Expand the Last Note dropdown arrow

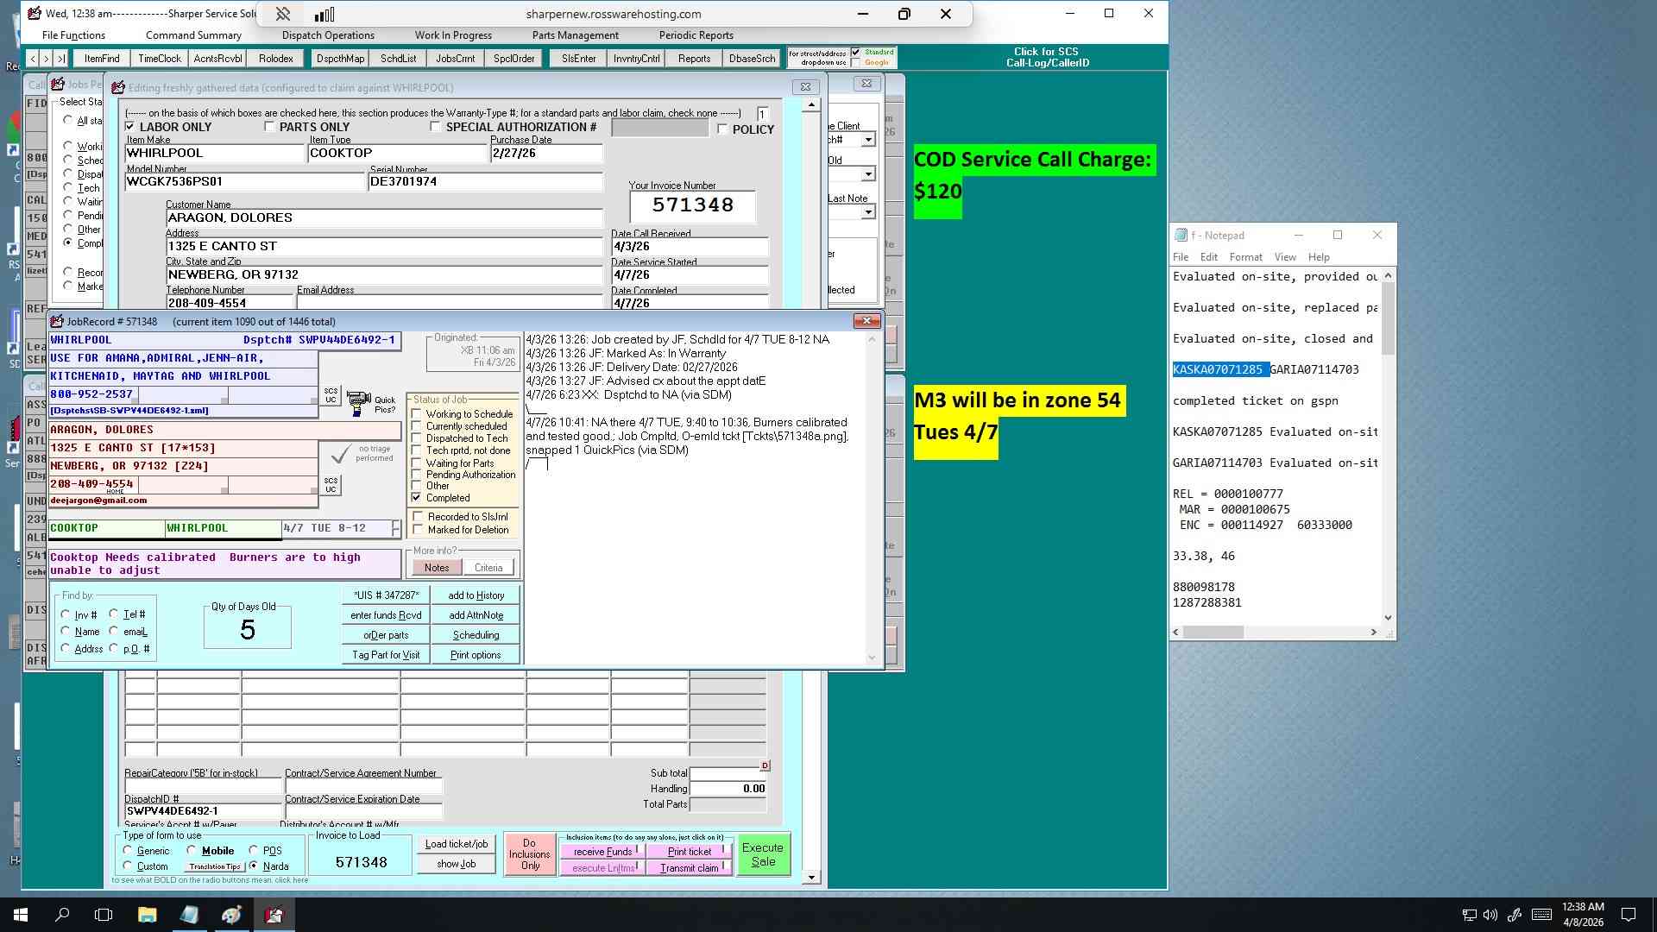pyautogui.click(x=868, y=212)
